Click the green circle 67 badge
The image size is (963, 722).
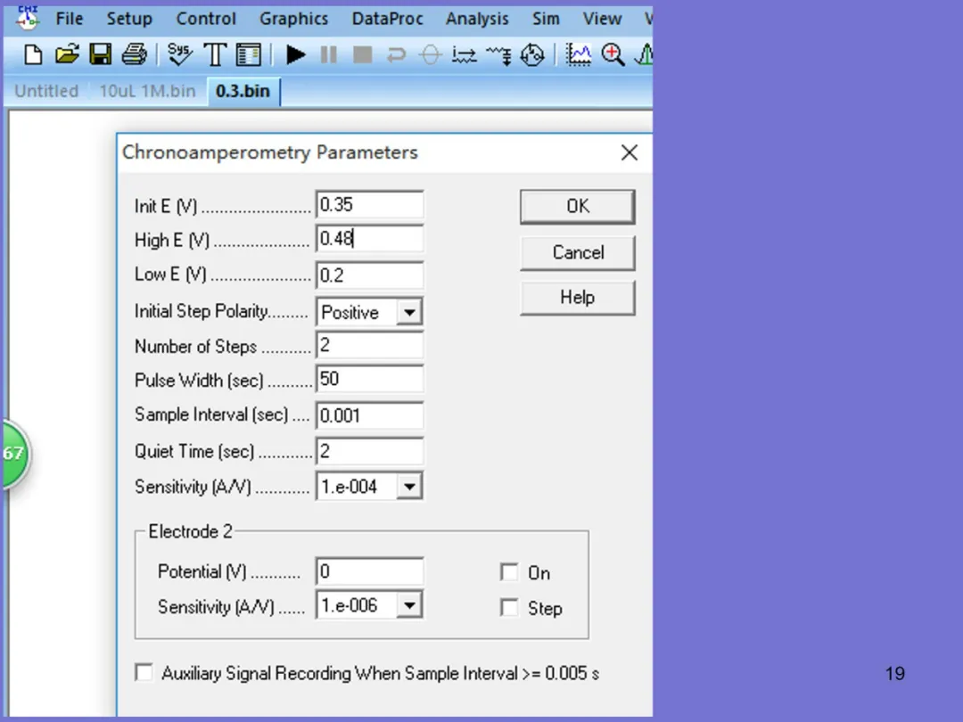click(13, 454)
